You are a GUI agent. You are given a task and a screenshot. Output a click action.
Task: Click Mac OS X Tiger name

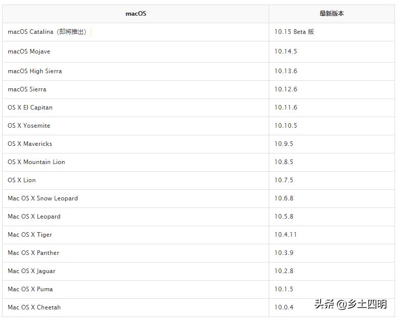tap(30, 235)
